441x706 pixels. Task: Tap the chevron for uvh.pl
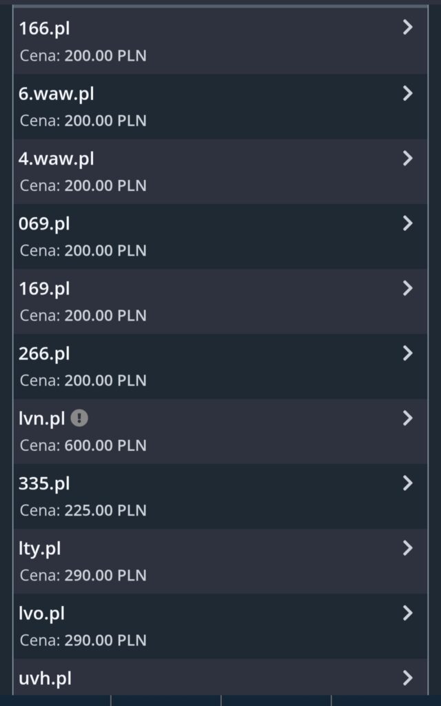(x=407, y=678)
